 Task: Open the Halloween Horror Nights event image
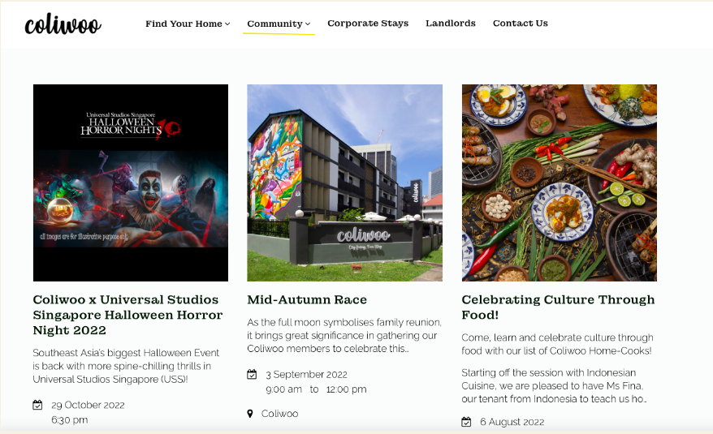tap(131, 183)
